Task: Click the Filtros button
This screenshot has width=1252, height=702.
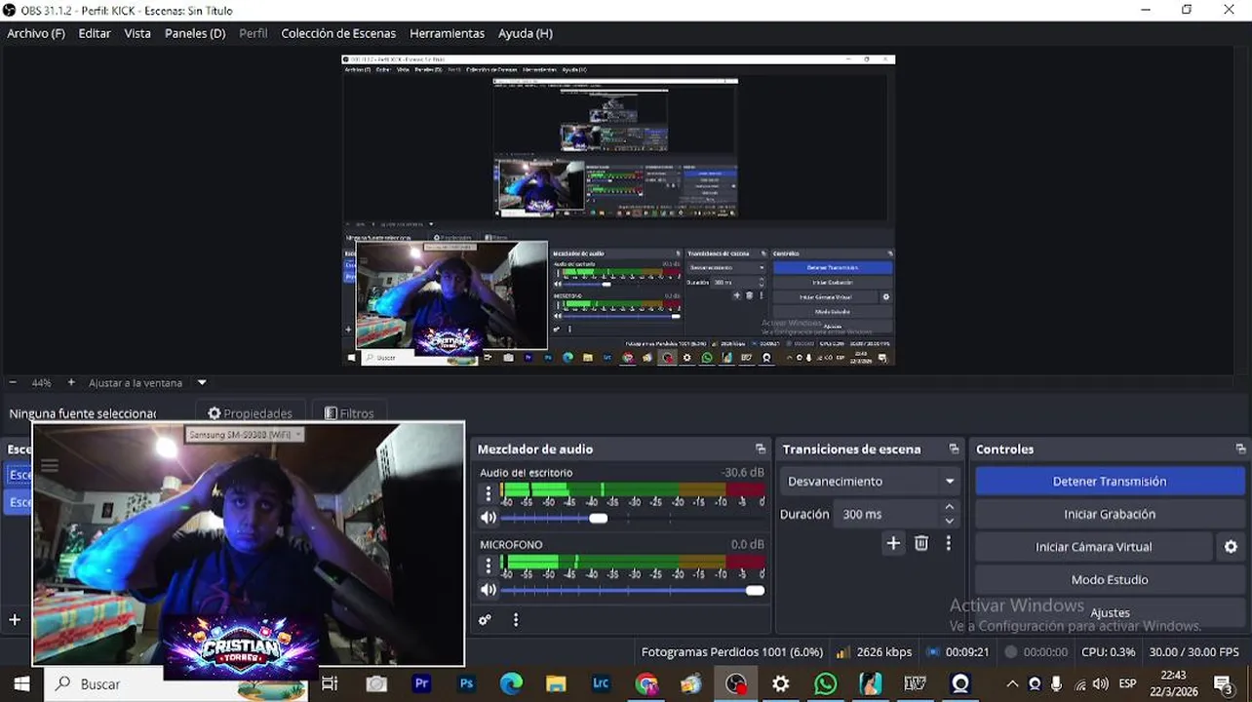Action: (x=348, y=413)
